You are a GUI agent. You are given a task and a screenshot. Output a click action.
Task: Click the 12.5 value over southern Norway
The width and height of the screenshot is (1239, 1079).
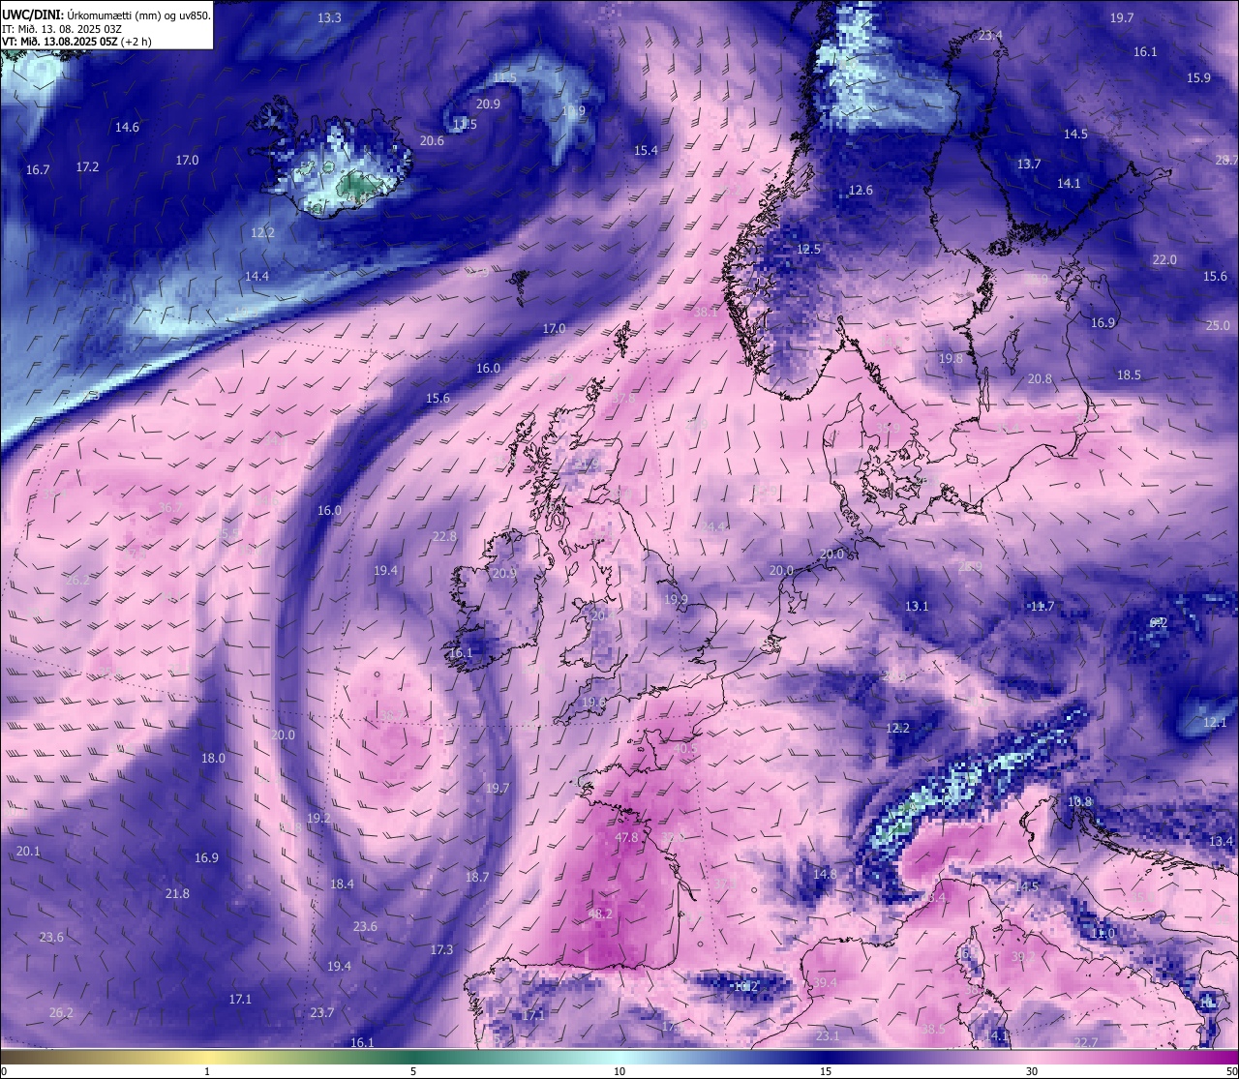[x=808, y=250]
